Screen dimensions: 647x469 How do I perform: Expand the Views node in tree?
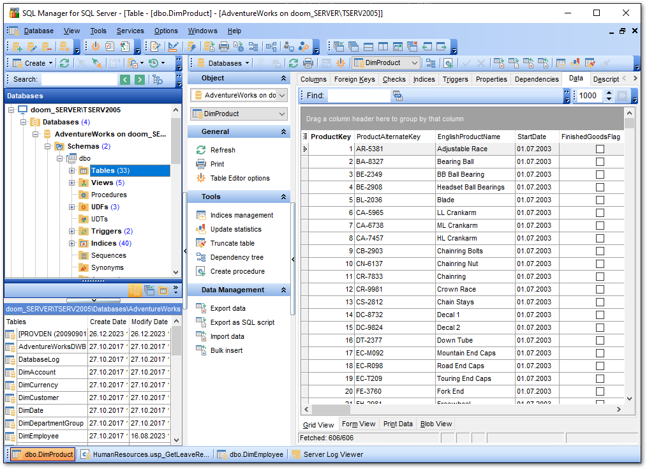pyautogui.click(x=72, y=182)
